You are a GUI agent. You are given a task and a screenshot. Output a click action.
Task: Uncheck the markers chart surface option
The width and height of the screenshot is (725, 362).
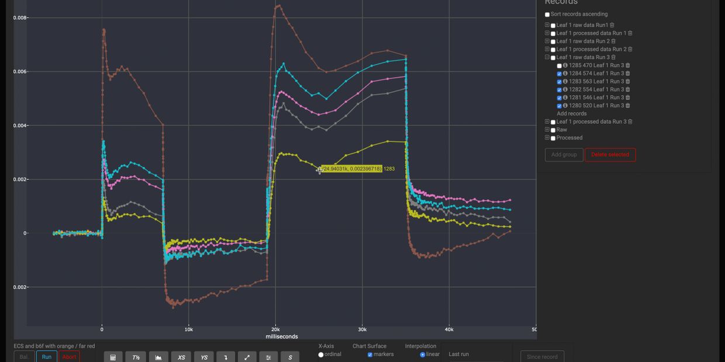point(370,354)
